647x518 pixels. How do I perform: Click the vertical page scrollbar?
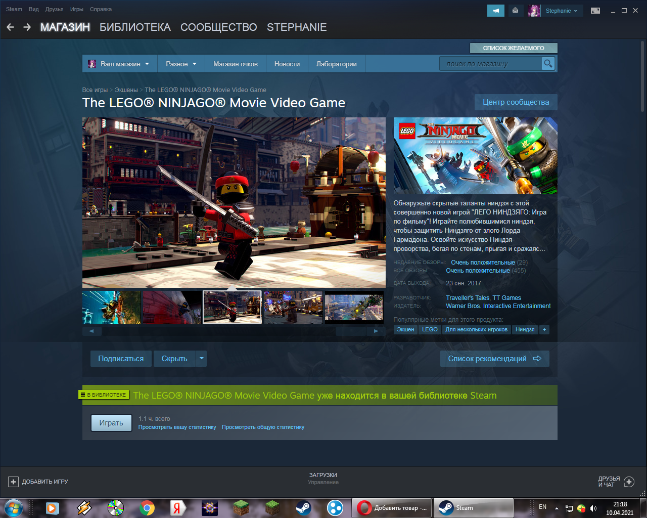point(643,76)
